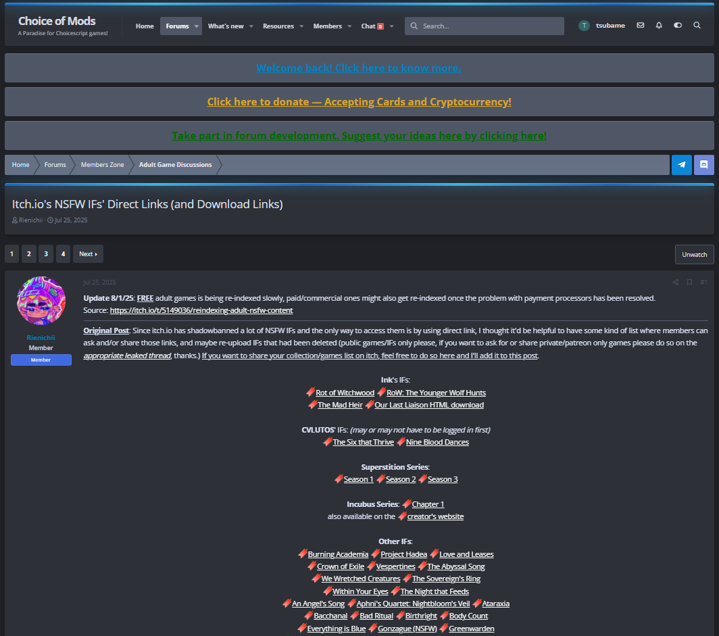
Task: Click the Next page button
Action: (88, 254)
